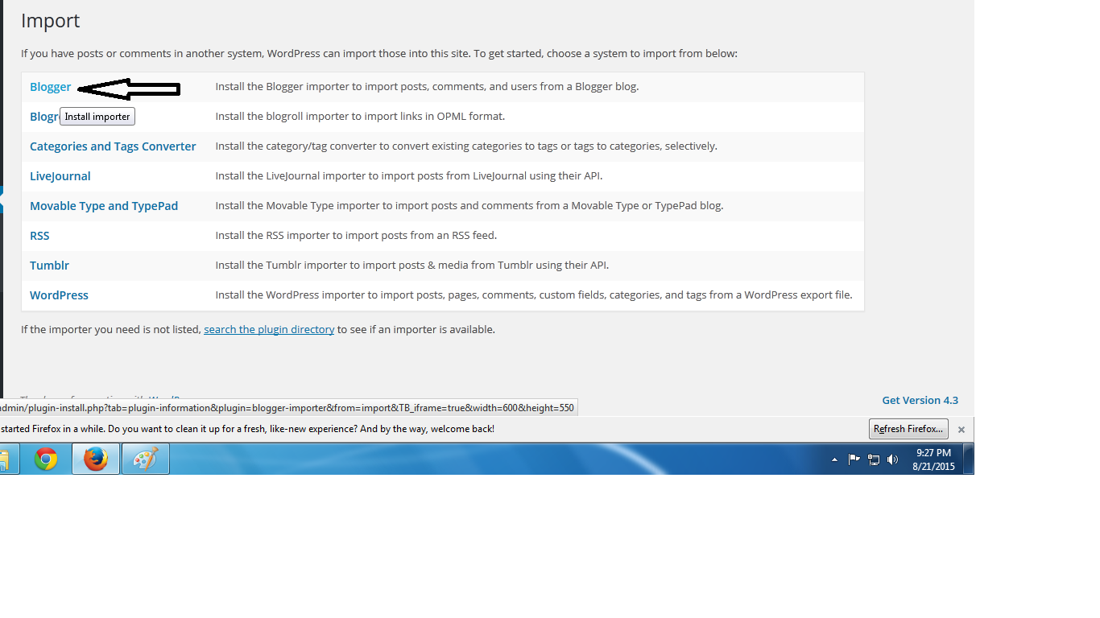The image size is (1100, 618).
Task: Click the WordPress export file description text
Action: tap(534, 295)
